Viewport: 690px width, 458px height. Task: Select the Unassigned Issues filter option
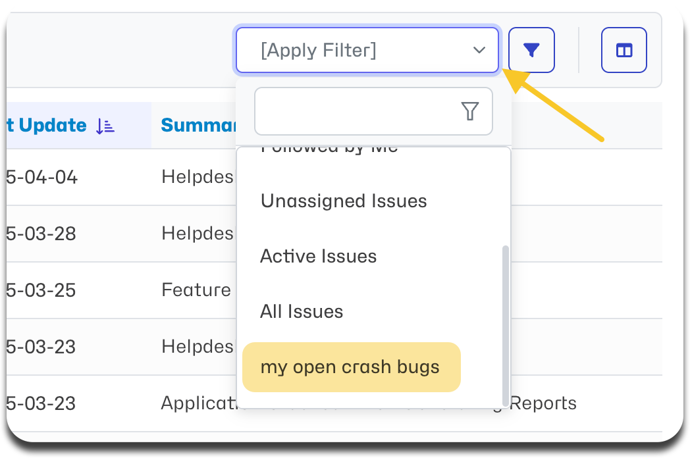[x=344, y=201]
